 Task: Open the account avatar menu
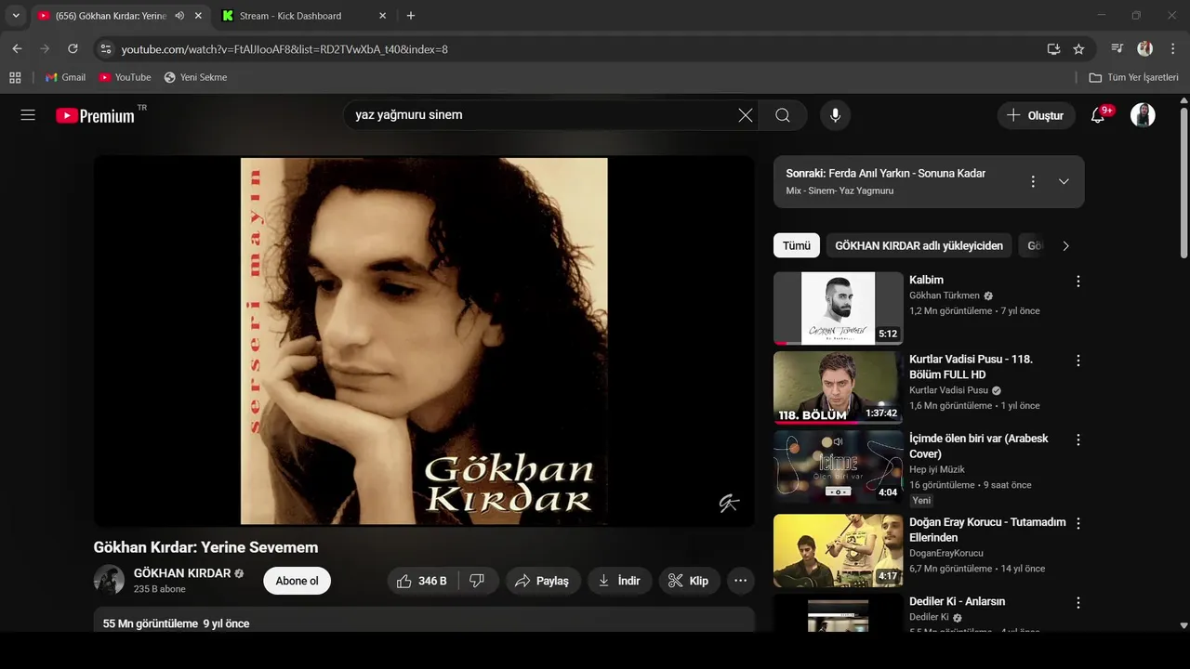point(1143,115)
